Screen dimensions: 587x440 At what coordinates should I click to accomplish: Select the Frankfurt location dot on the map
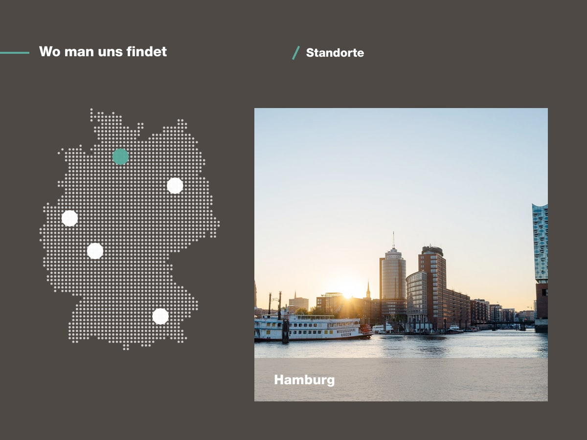tap(95, 251)
